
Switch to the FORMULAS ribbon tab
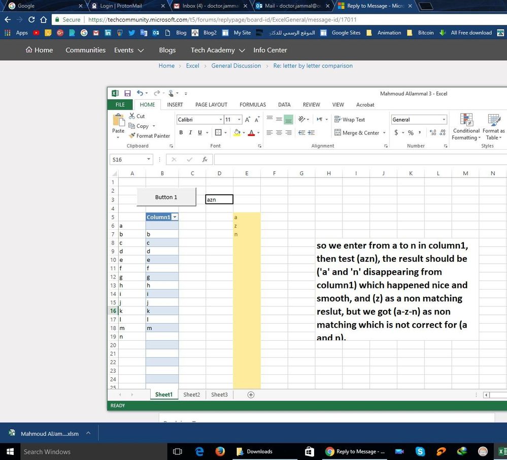tap(253, 104)
